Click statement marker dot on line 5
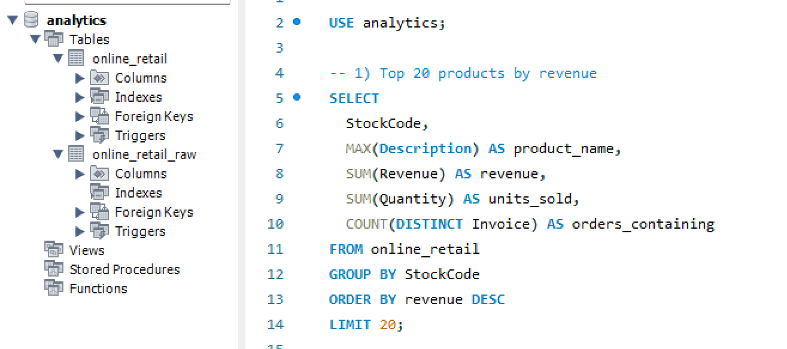Image resolution: width=787 pixels, height=349 pixels. [x=297, y=98]
